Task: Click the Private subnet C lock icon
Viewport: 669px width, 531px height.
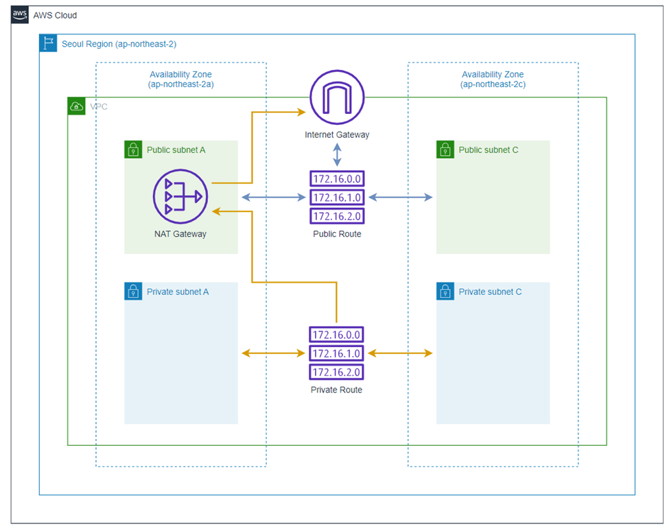Action: point(445,291)
